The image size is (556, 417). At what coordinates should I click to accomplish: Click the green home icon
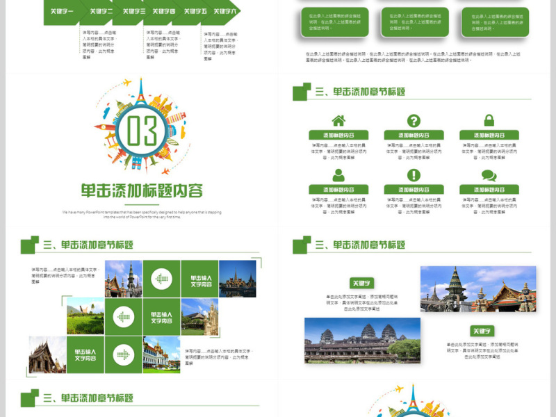pyautogui.click(x=338, y=120)
